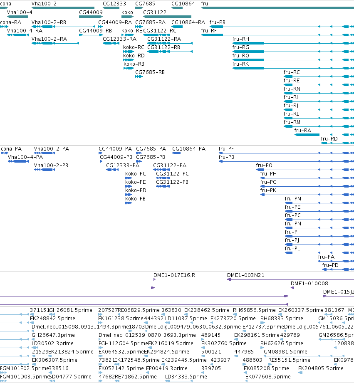Click the Vha100-4-PA protein
Screen dimensions: 354x383
[x=18, y=161]
